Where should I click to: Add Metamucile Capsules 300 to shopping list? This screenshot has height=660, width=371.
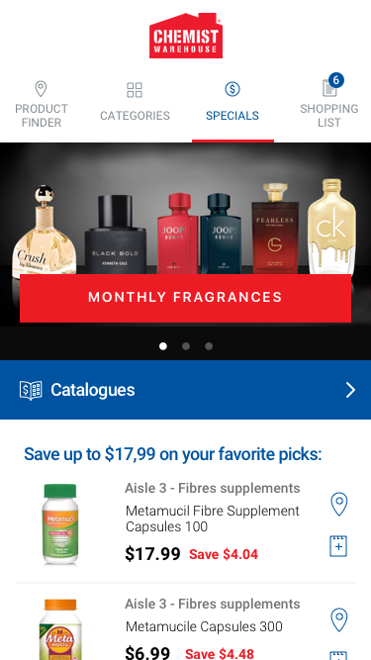pos(338,655)
